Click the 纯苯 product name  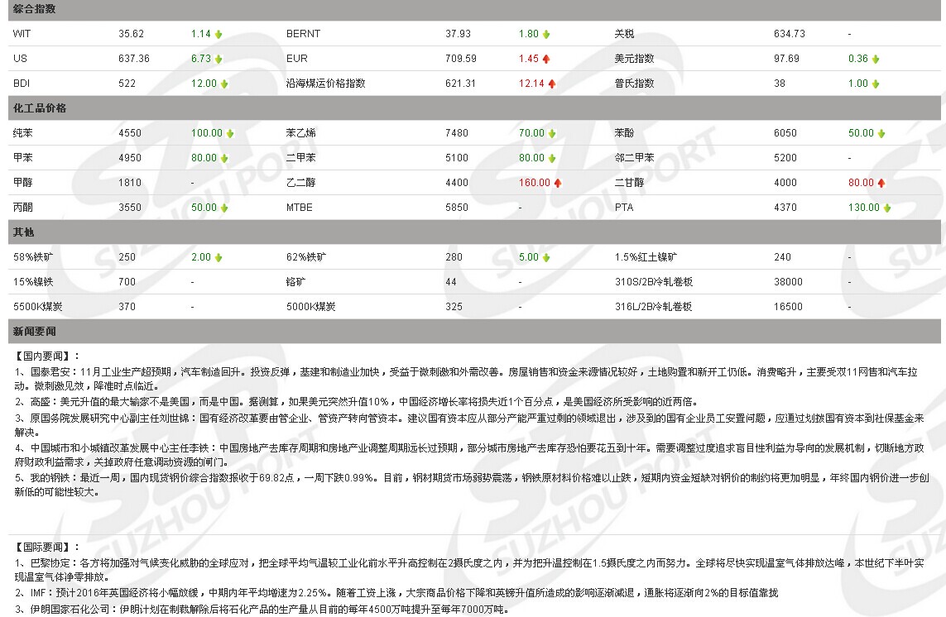point(23,132)
